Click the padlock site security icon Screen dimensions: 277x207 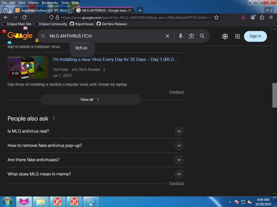click(57, 17)
